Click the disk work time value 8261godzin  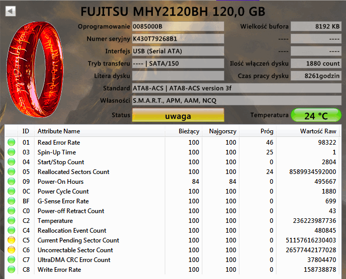coord(316,76)
